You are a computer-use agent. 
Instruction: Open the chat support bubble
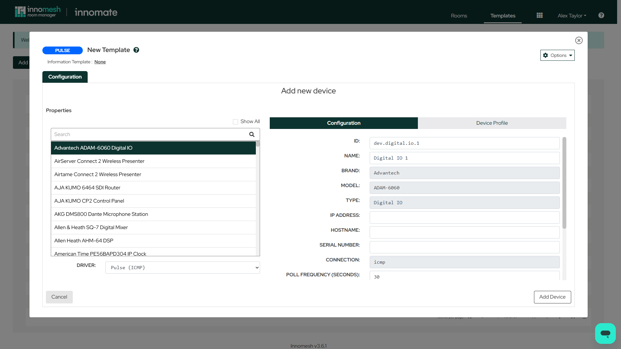[605, 333]
